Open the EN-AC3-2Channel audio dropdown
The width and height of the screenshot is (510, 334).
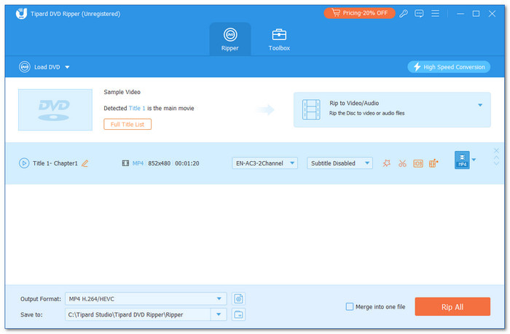[264, 163]
